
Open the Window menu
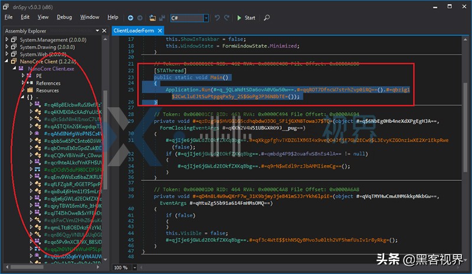pyautogui.click(x=90, y=17)
